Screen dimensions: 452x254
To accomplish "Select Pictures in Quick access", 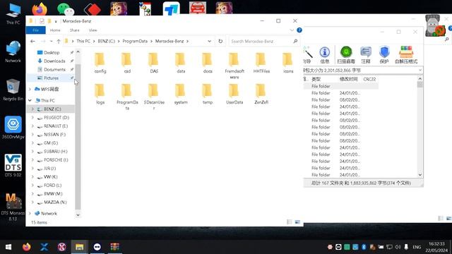I will (51, 78).
